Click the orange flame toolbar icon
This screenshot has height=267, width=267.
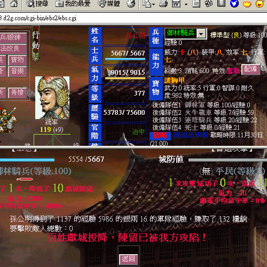point(247,4)
